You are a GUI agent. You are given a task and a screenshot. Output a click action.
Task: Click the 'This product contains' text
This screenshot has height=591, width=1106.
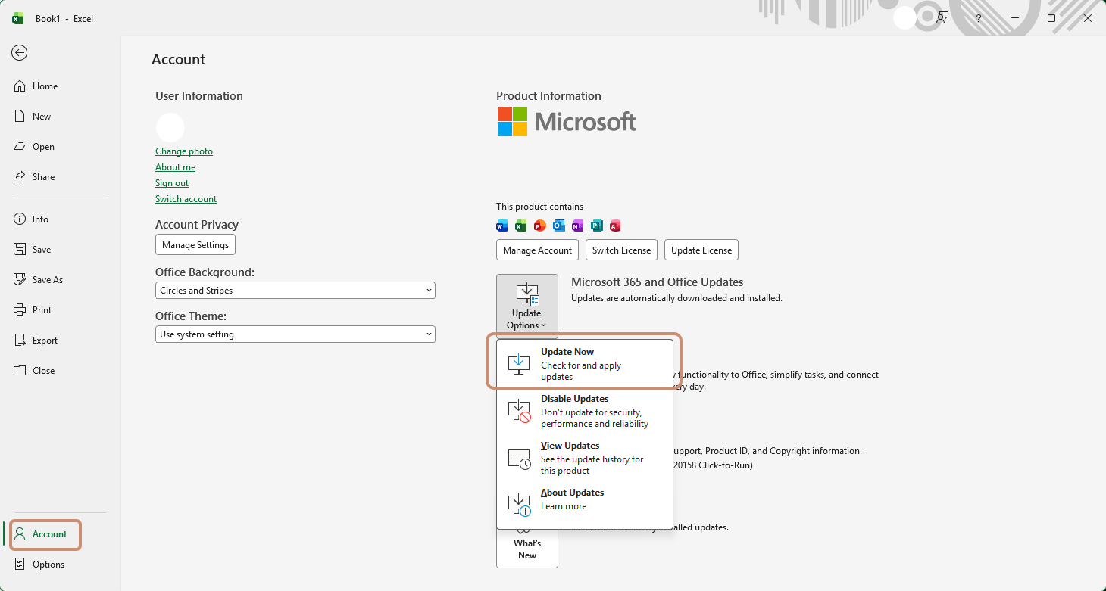point(540,207)
